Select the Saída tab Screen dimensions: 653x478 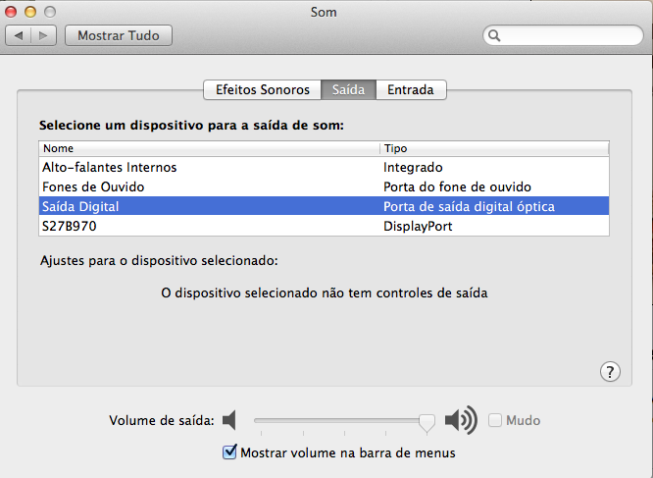pyautogui.click(x=348, y=89)
